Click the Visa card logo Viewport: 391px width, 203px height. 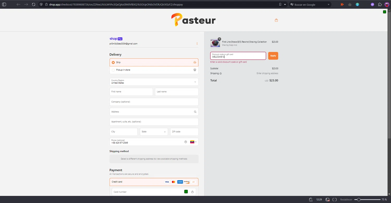click(167, 182)
